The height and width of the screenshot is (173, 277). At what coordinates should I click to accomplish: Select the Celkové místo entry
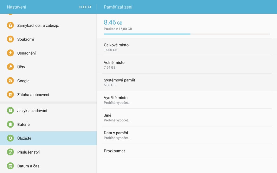pos(187,47)
